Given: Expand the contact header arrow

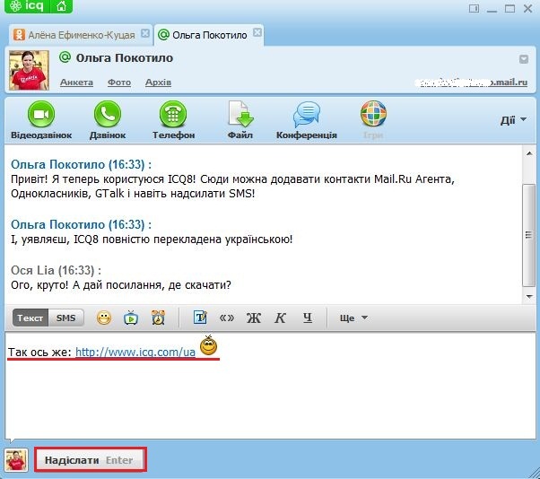Looking at the screenshot, I should 523,59.
